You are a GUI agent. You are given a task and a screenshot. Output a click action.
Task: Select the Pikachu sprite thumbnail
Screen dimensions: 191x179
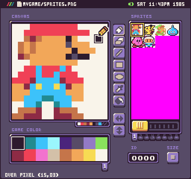(x=149, y=30)
